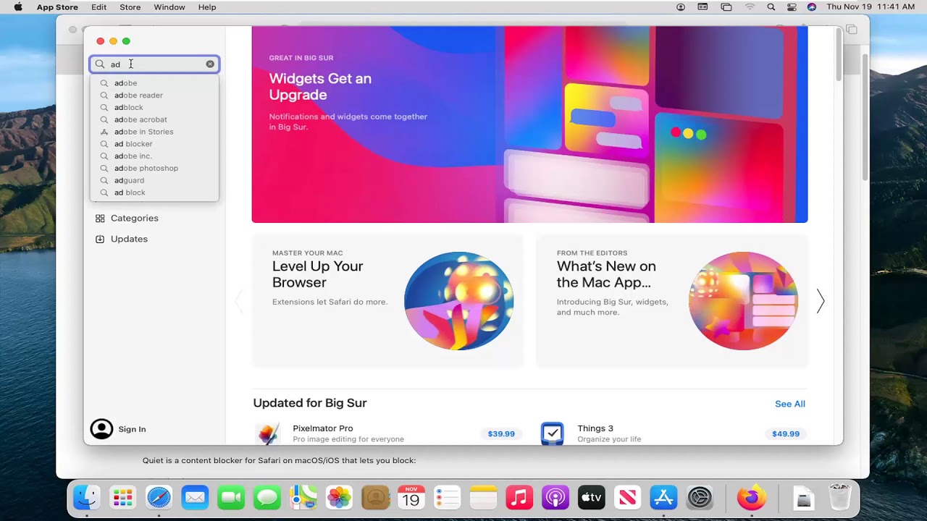This screenshot has height=521, width=927.
Task: Open the Widgets Get an Upgrade banner
Action: click(x=529, y=124)
